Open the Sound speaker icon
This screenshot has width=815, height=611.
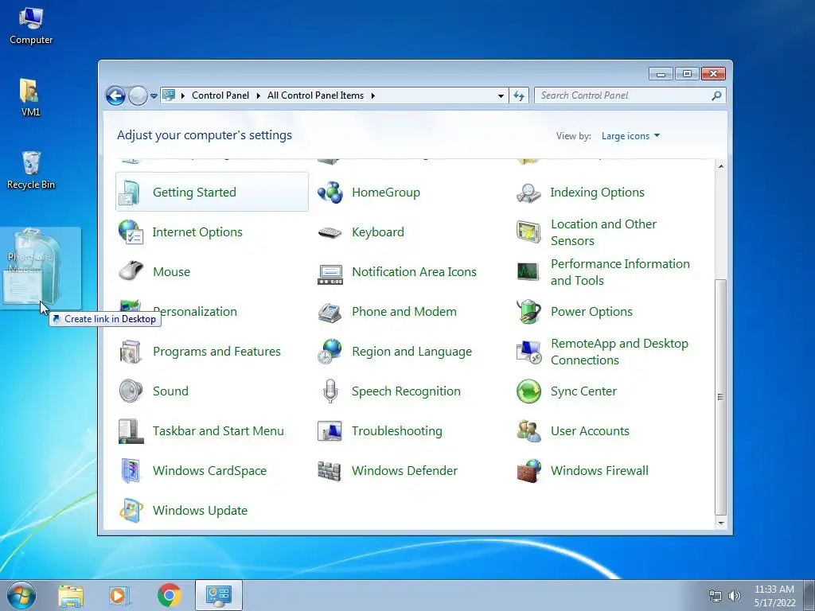(x=131, y=391)
